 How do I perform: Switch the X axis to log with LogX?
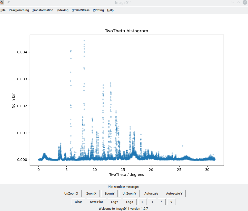click(x=130, y=202)
